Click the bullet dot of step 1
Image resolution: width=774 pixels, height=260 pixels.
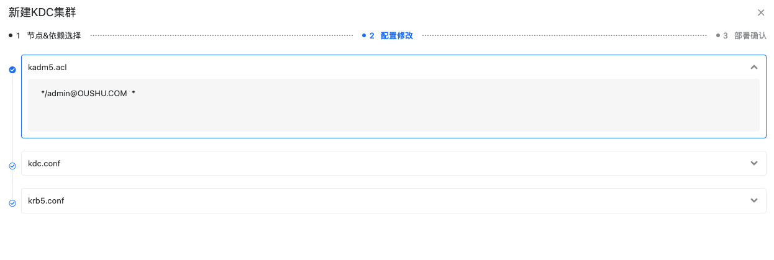(x=11, y=35)
